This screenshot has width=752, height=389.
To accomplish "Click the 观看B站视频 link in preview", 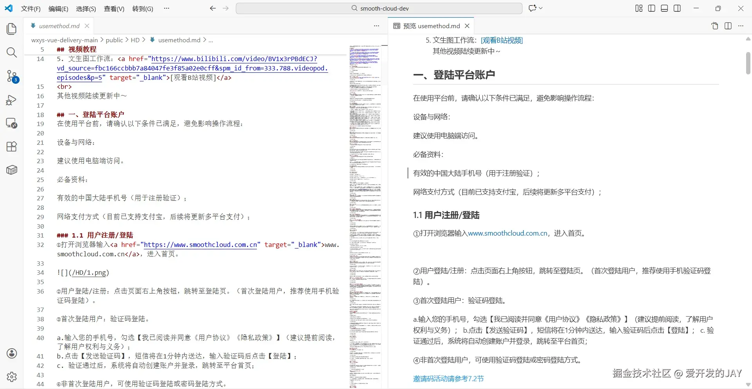I will tap(502, 40).
